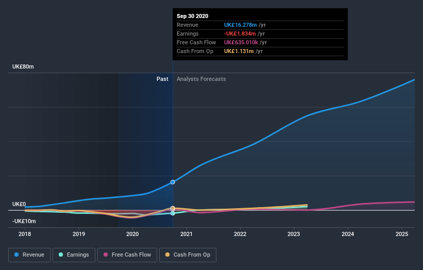Image resolution: width=423 pixels, height=270 pixels.
Task: Toggle the Earnings legend series
Action: [74, 255]
